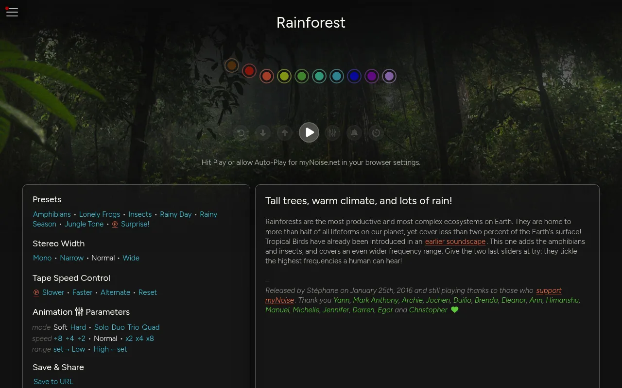Choose Trio animation mode
Image resolution: width=622 pixels, height=388 pixels.
(133, 327)
